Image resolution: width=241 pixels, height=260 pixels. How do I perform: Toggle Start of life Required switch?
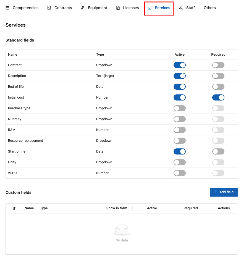coord(218,151)
